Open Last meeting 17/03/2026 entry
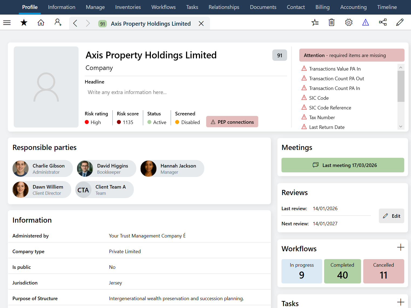This screenshot has height=308, width=411. (343, 165)
